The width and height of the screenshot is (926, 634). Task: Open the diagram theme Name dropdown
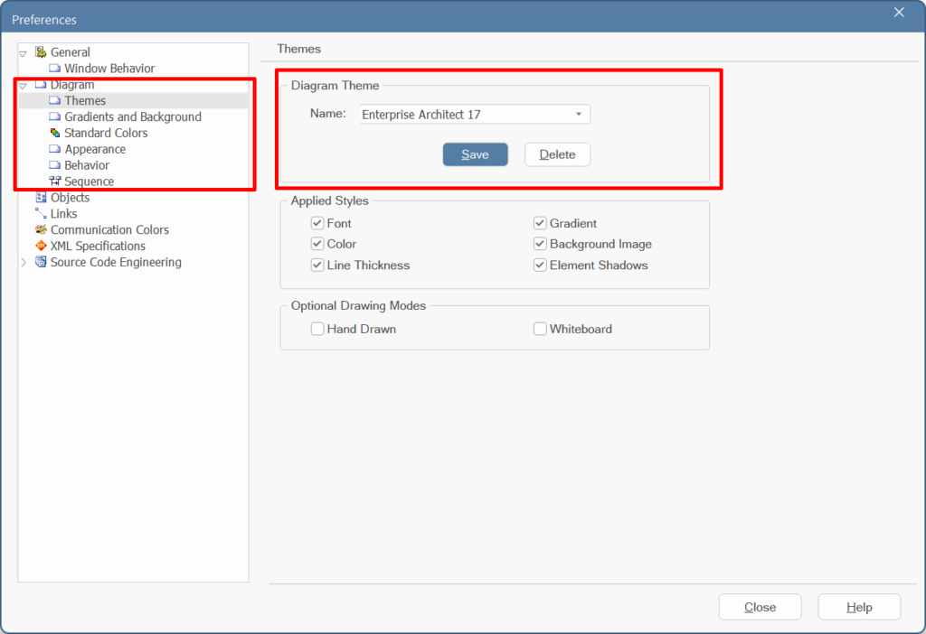(x=578, y=115)
